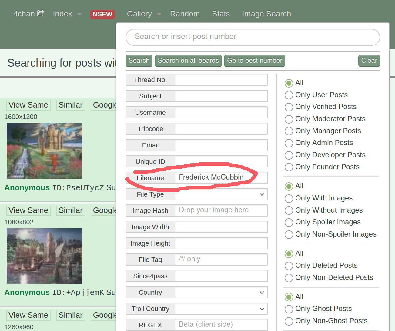Go to the Random page
The width and height of the screenshot is (395, 331).
[x=185, y=14]
